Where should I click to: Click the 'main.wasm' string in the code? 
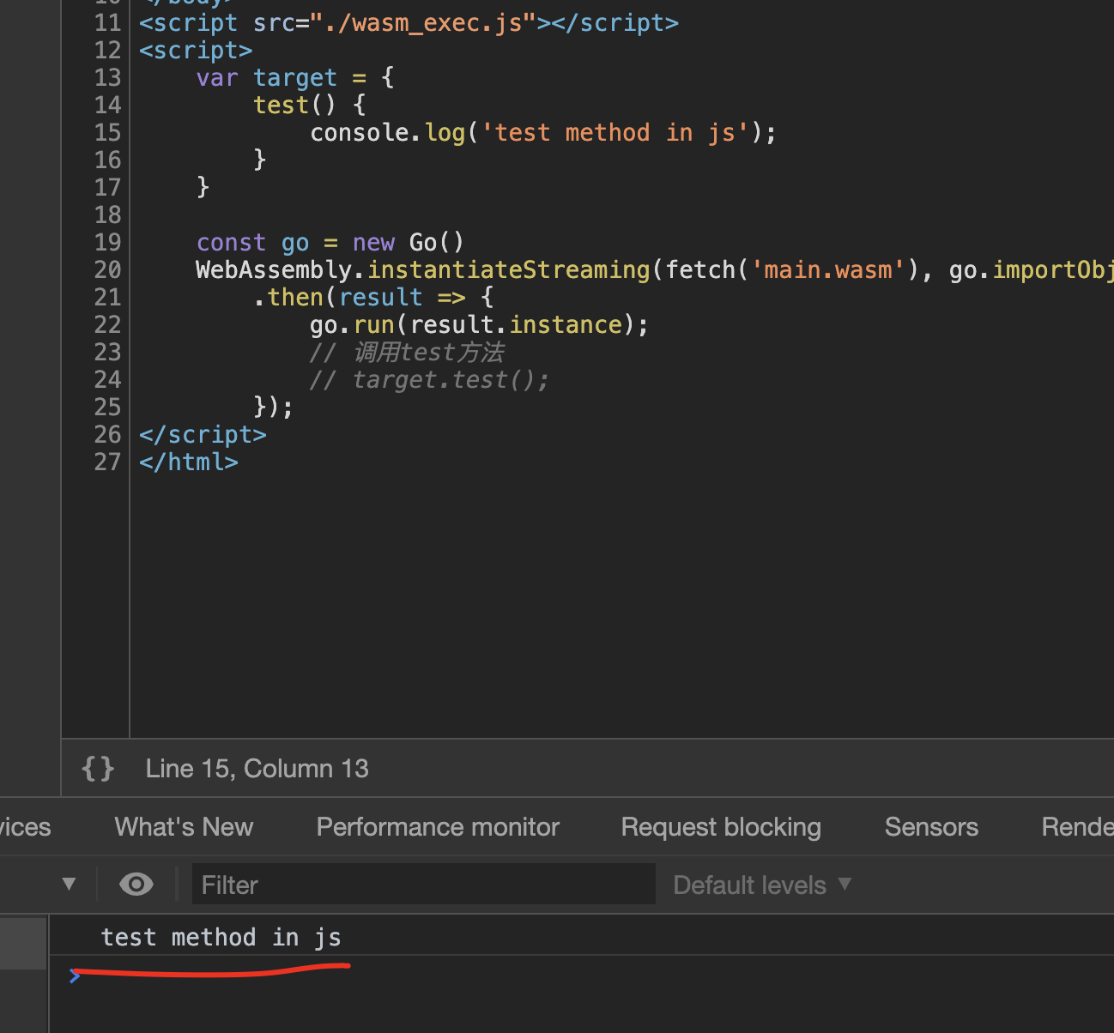(828, 269)
